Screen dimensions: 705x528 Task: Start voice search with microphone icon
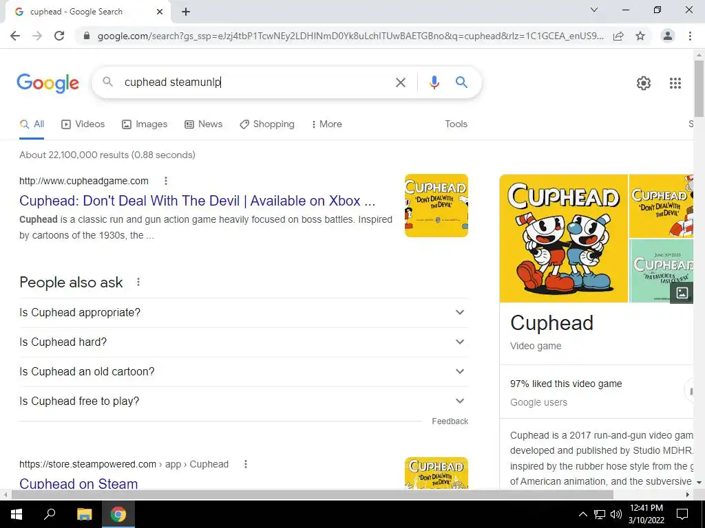tap(434, 82)
